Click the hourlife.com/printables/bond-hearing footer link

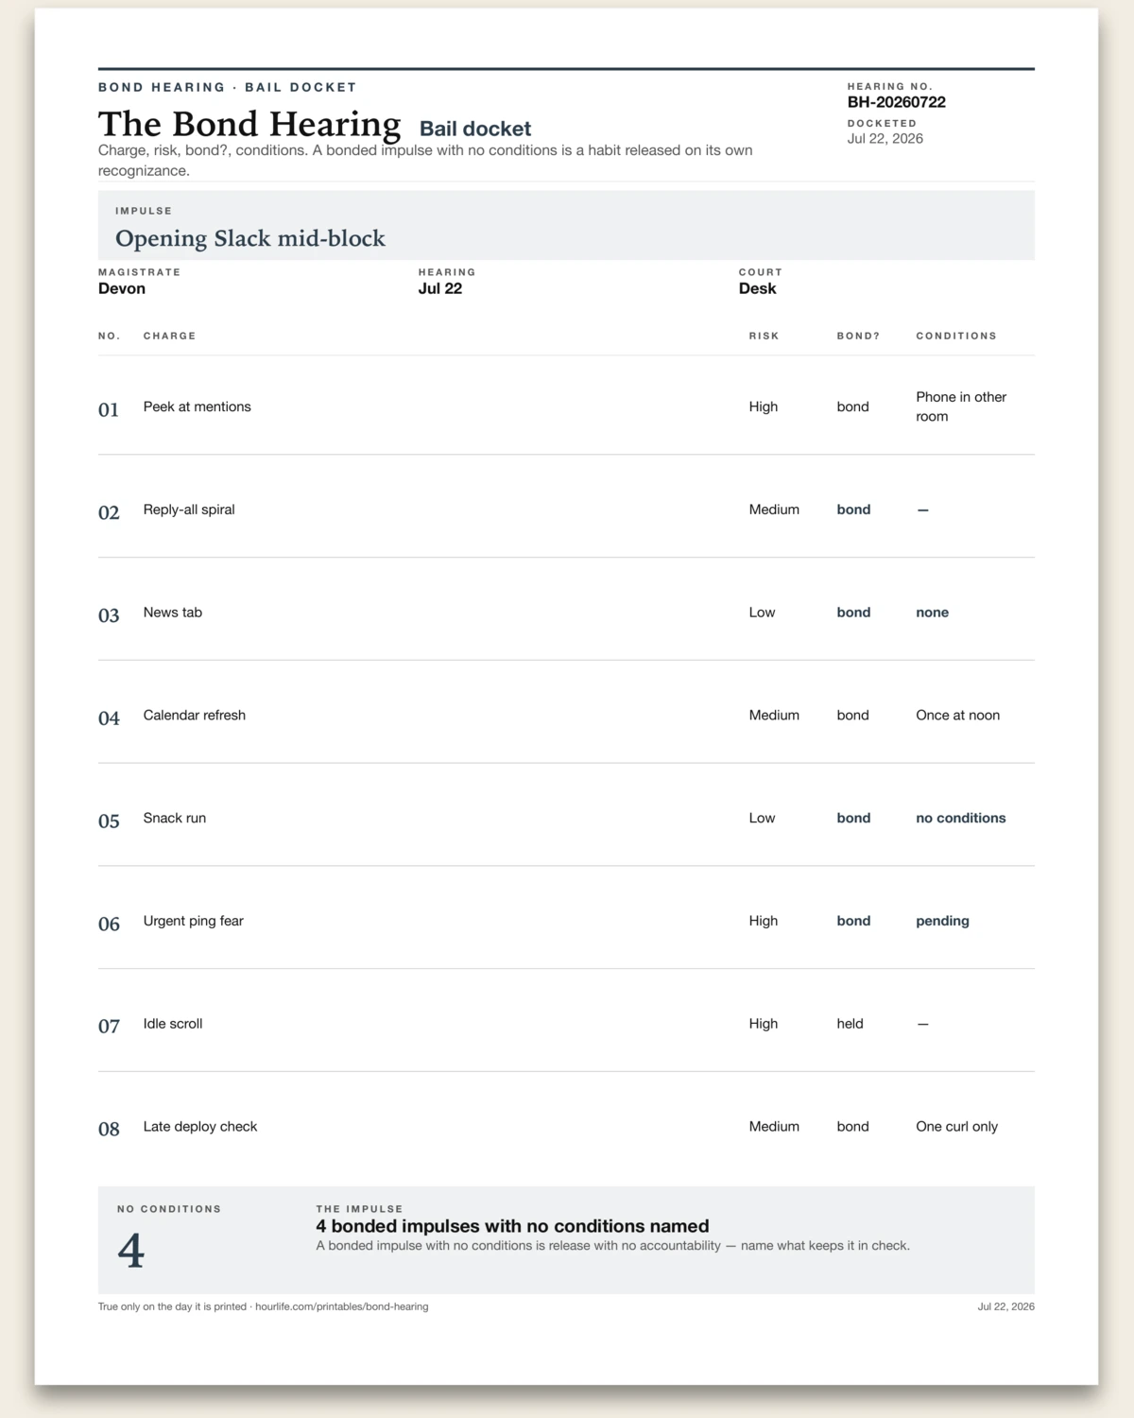click(341, 1306)
